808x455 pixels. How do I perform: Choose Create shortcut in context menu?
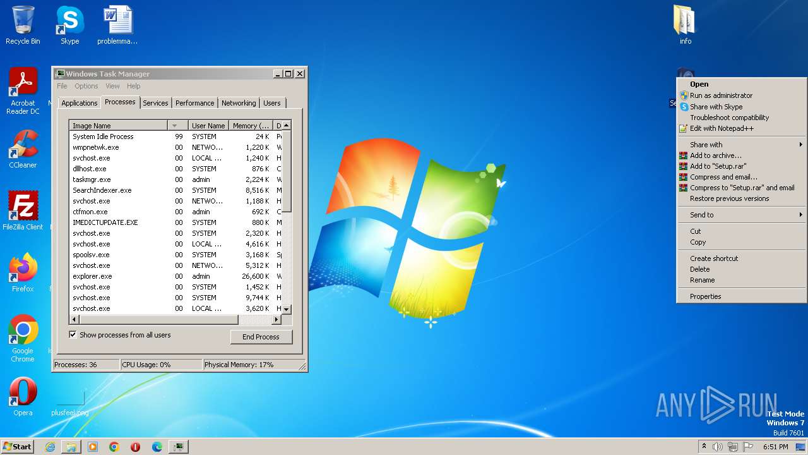coord(741,258)
